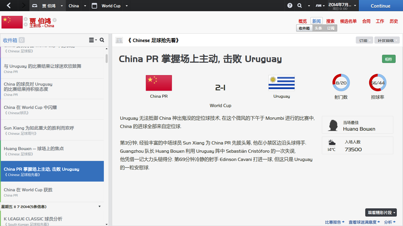Switch to the 新闻 tab
The height and width of the screenshot is (226, 403).
(317, 21)
